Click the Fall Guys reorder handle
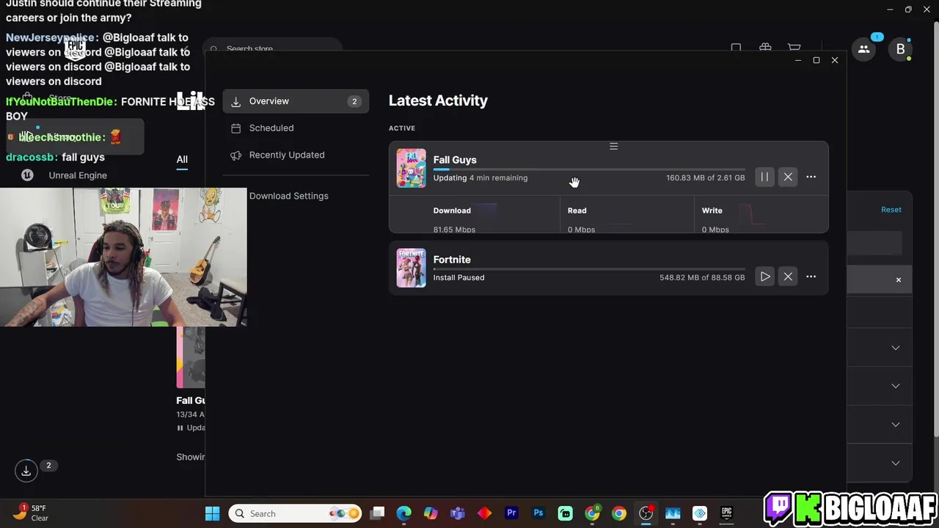 (x=614, y=146)
